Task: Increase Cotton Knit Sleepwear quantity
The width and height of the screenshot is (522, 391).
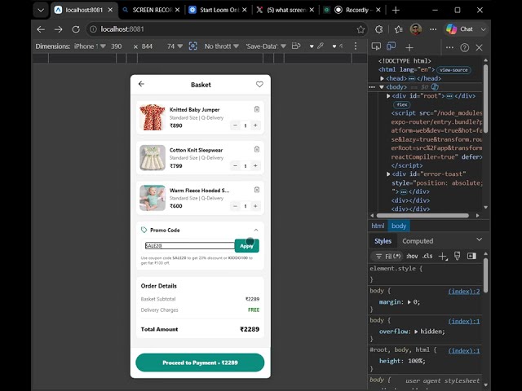Action: click(x=255, y=165)
